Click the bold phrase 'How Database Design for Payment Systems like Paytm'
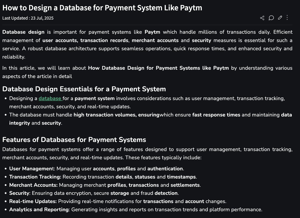 click(158, 68)
